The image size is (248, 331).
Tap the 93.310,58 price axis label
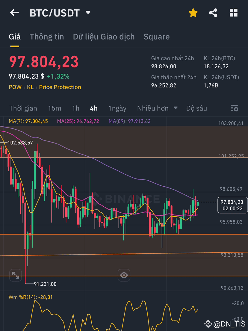[x=232, y=255]
